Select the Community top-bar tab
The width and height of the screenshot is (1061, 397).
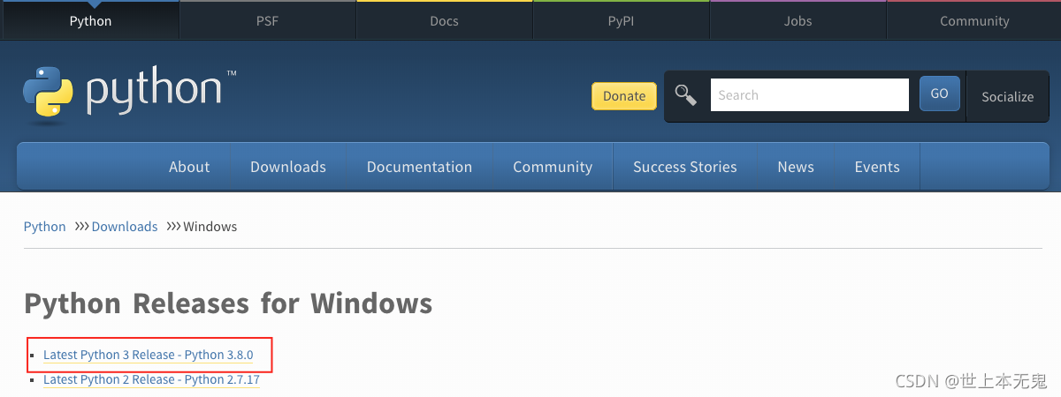point(974,20)
